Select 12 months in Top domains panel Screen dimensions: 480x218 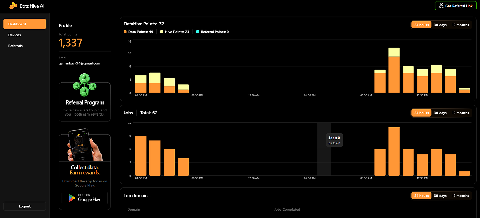(x=460, y=196)
